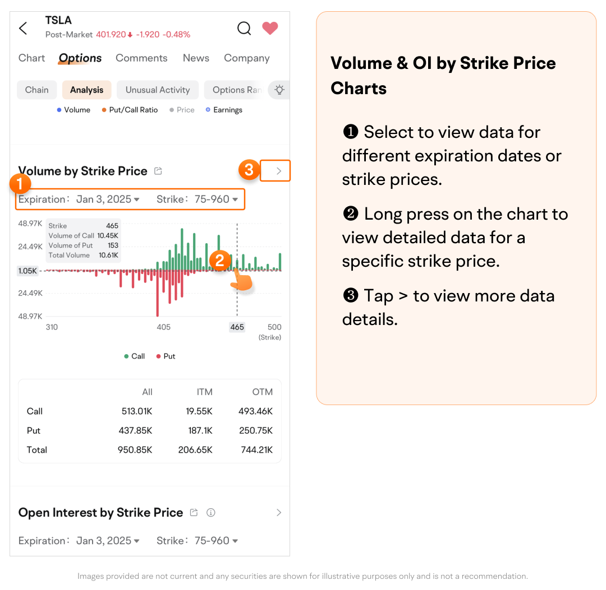Toggle the Volume legend series
Image resolution: width=606 pixels, height=590 pixels.
tap(74, 110)
